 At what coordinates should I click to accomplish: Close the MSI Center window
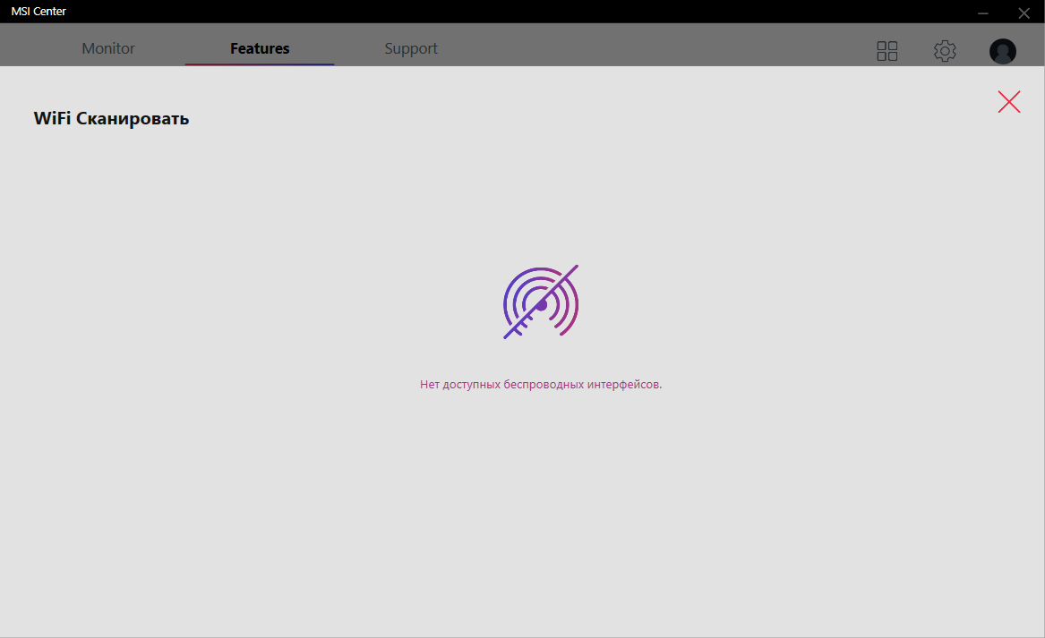coord(1024,13)
